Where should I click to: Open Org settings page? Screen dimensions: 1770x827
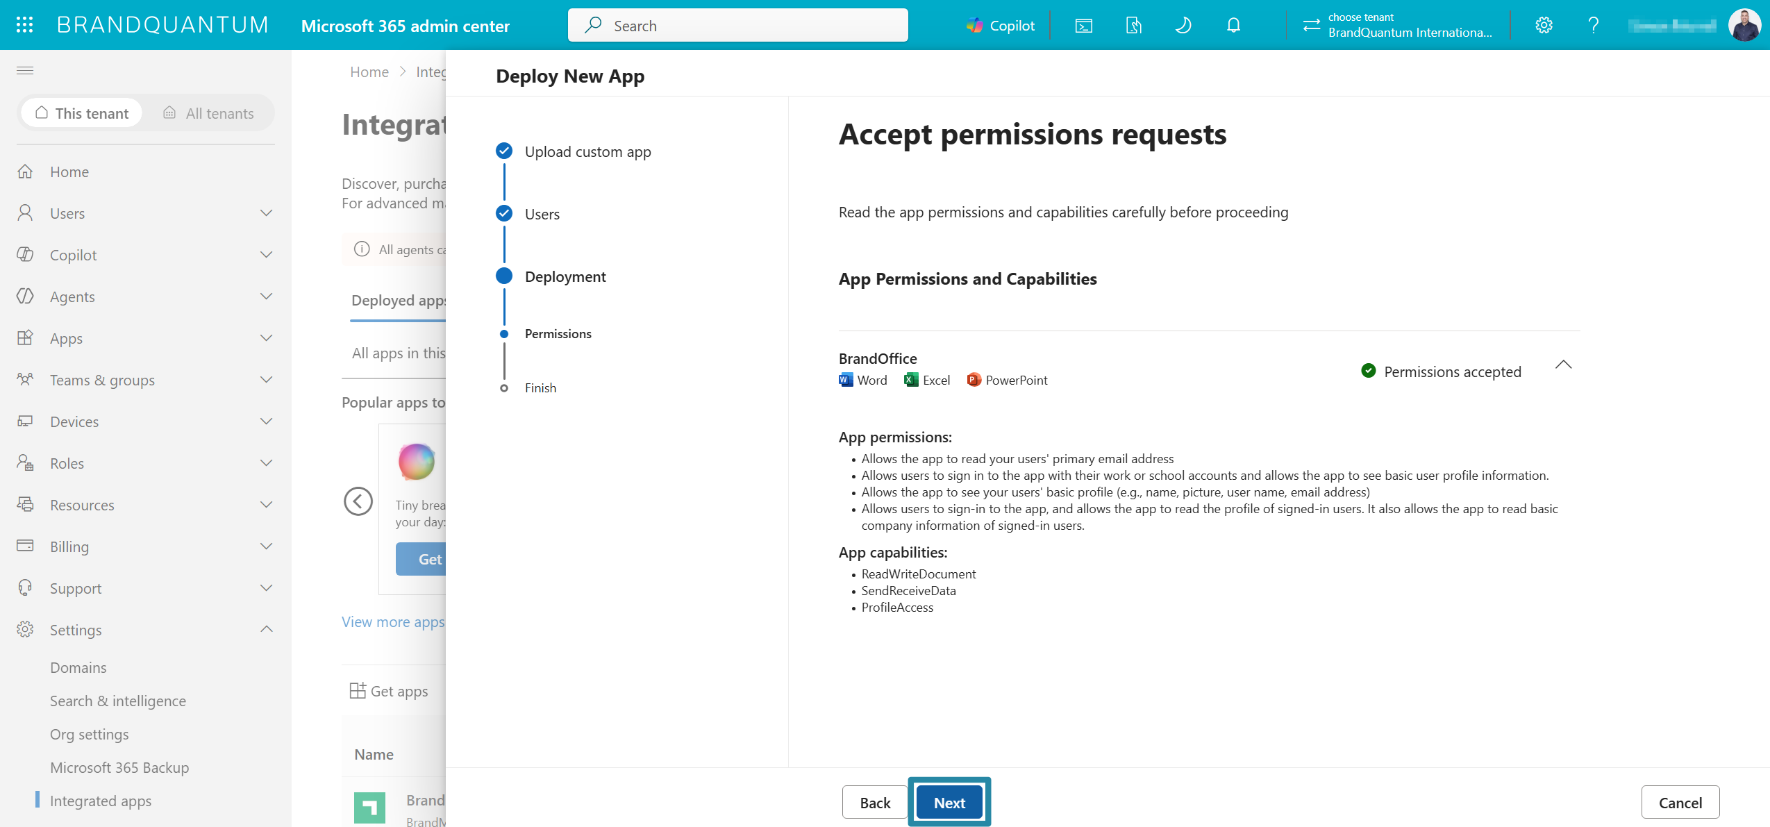tap(90, 734)
